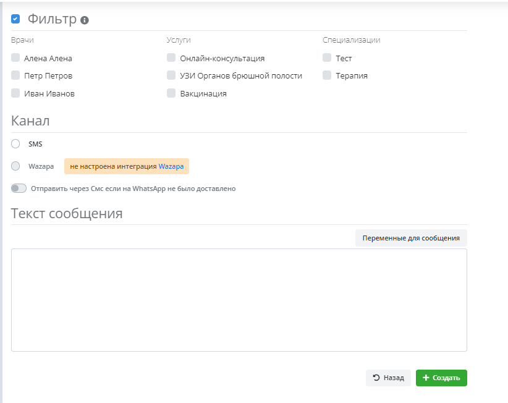Select the Вакцинация service checkbox

coord(171,93)
